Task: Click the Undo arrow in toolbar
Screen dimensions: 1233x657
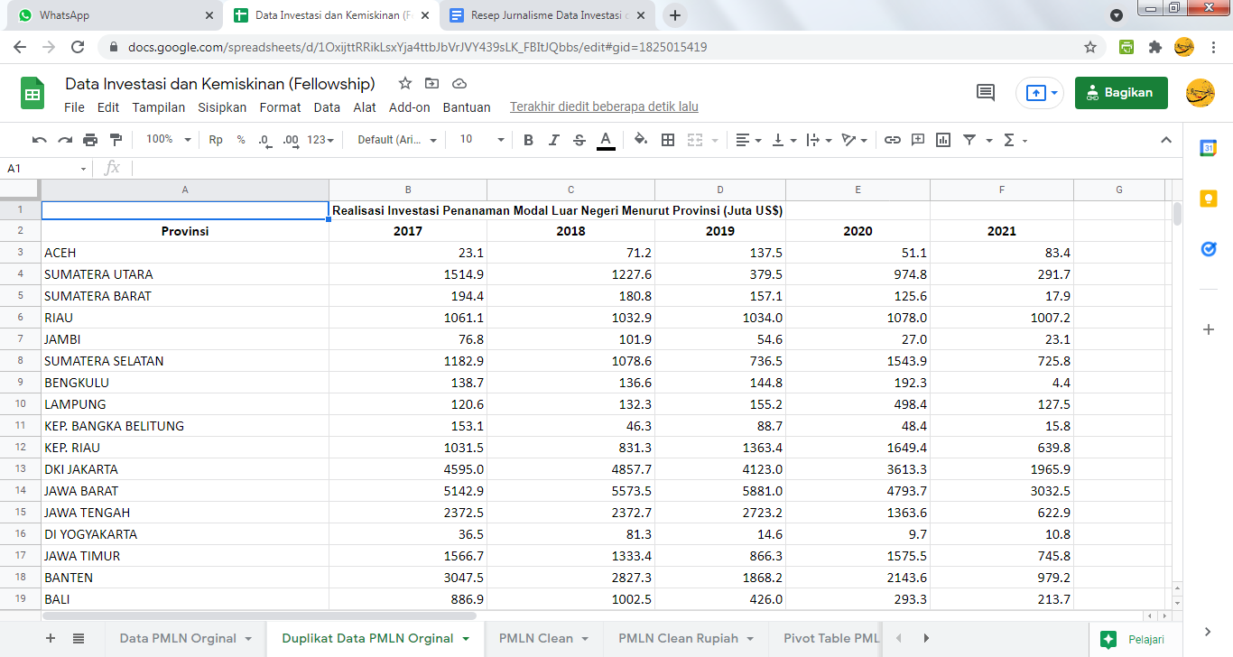Action: point(39,140)
